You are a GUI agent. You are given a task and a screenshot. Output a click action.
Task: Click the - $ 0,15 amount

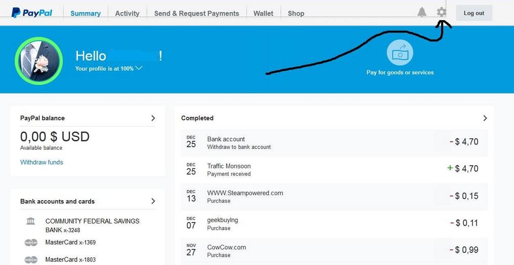coord(464,196)
